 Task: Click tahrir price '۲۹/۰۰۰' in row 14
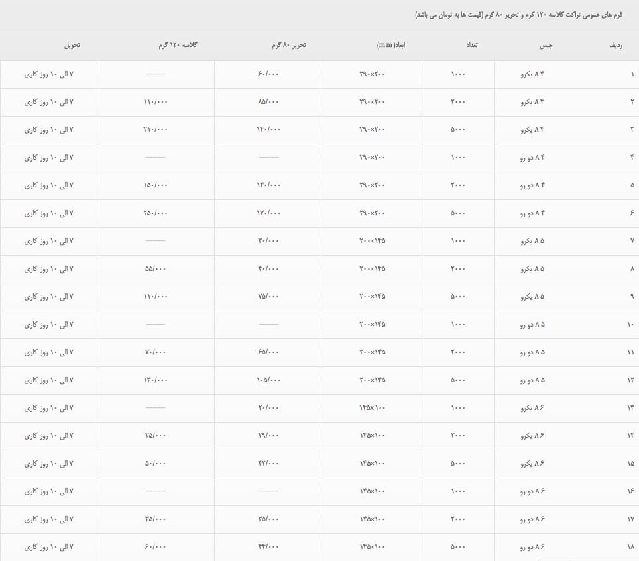coord(268,436)
